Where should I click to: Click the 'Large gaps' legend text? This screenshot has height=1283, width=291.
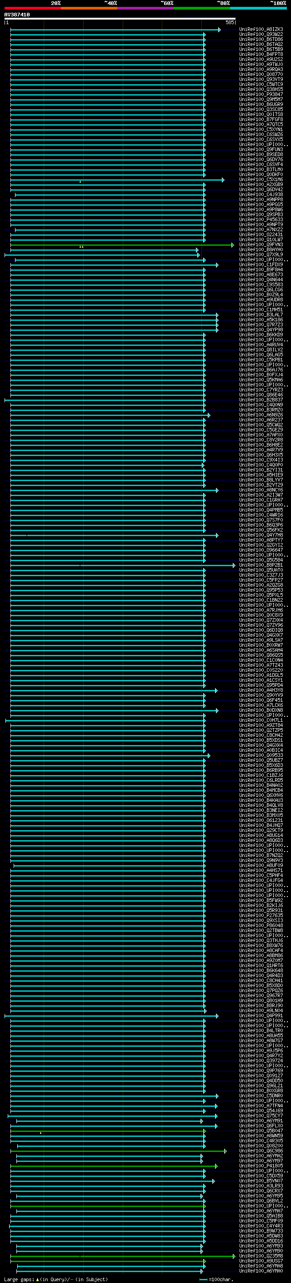click(20, 1279)
